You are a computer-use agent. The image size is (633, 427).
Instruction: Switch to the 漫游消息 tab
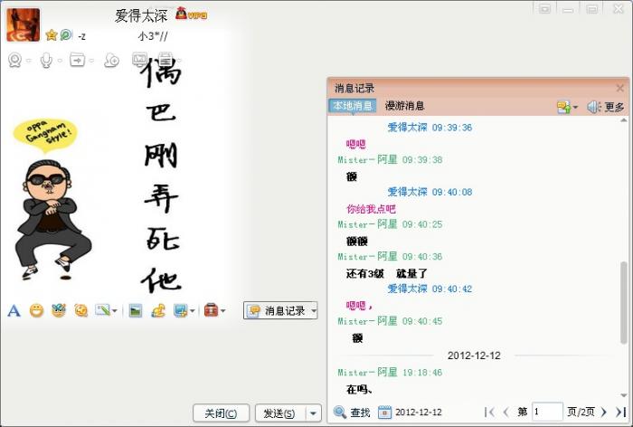point(404,106)
